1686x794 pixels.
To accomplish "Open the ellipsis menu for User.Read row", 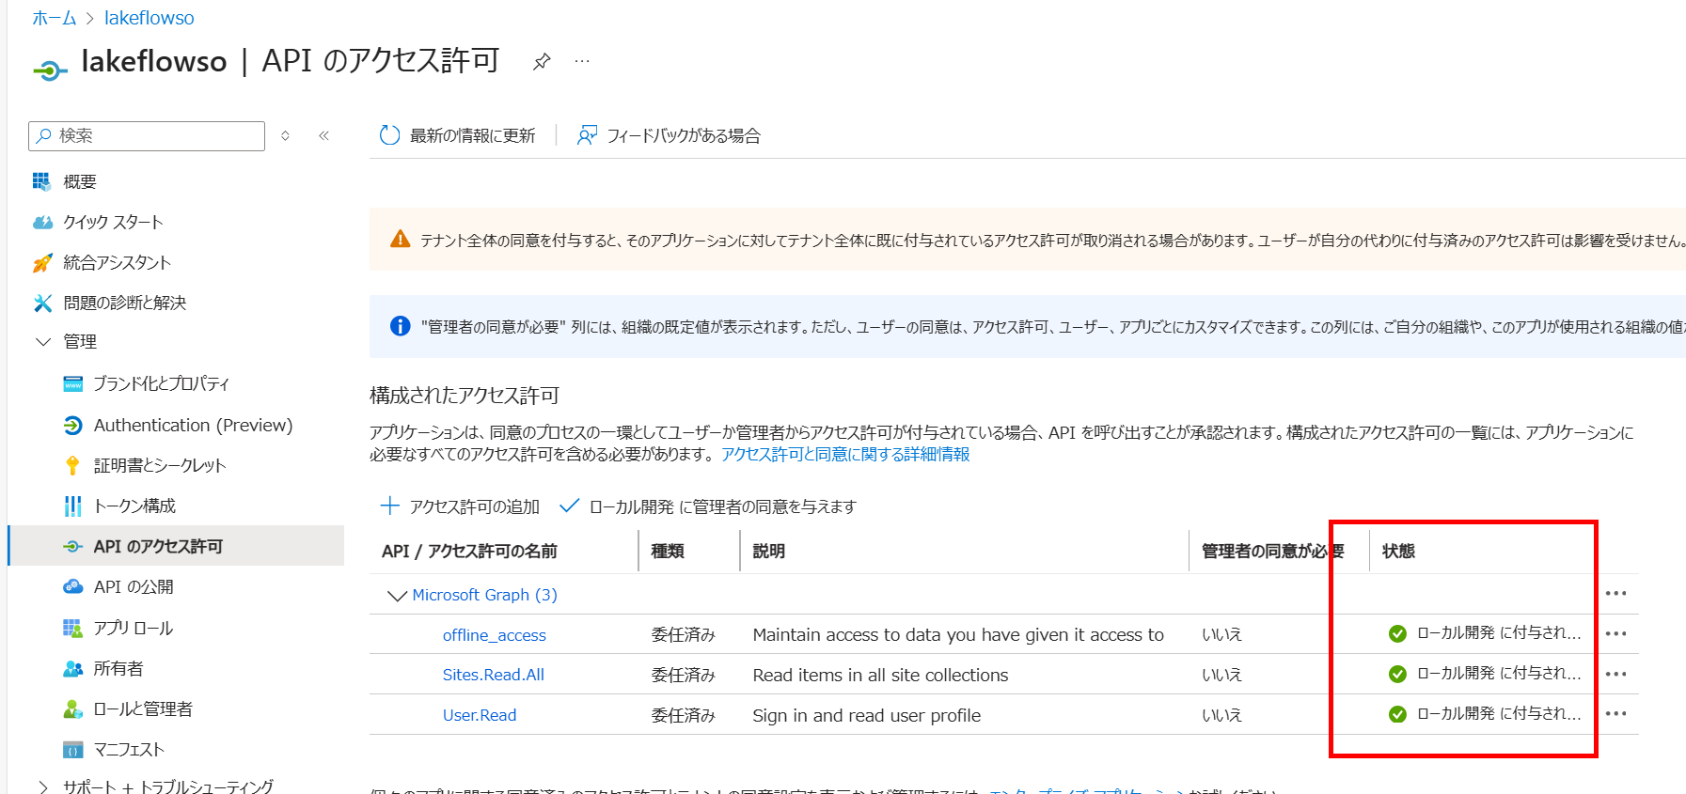I will coord(1616,713).
